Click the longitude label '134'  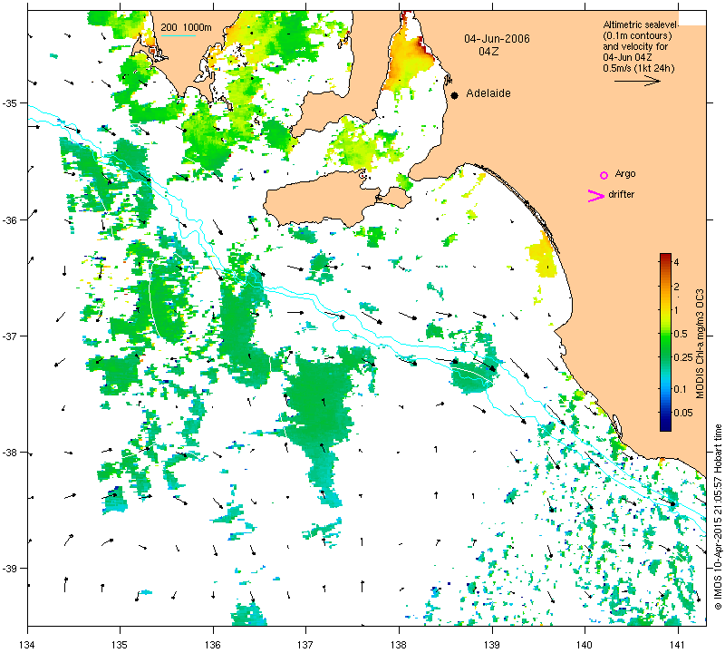pos(28,644)
